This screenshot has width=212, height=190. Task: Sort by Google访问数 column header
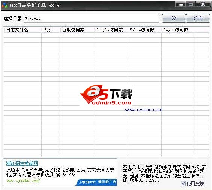(111, 30)
